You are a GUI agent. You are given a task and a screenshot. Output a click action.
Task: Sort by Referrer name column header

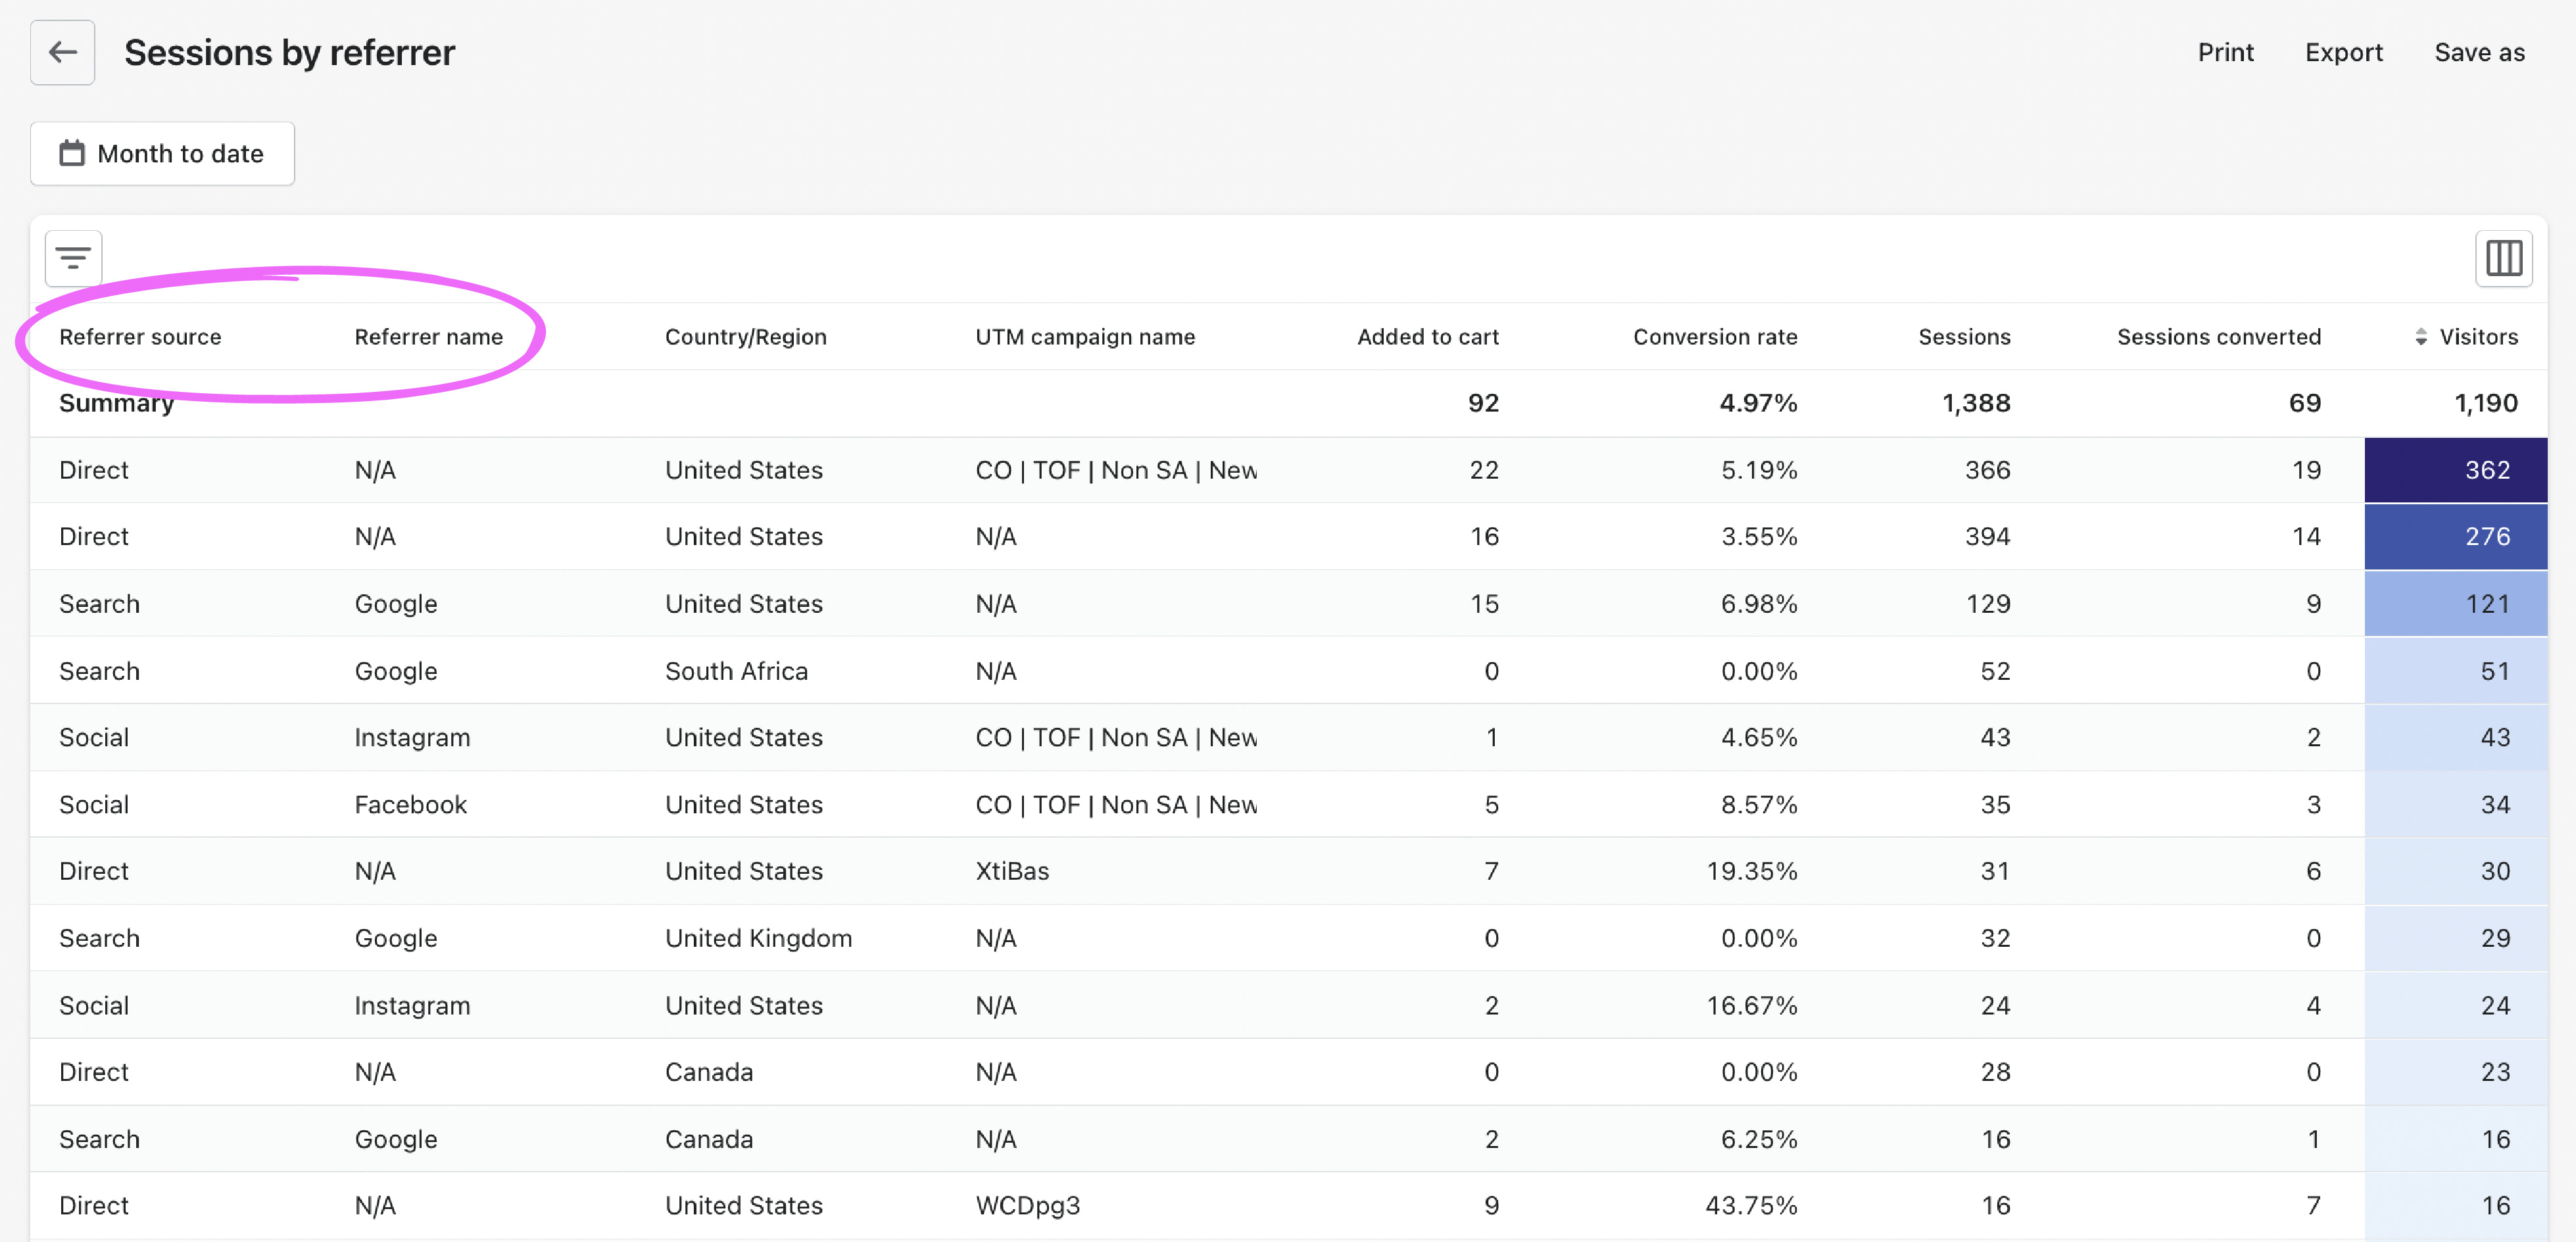(x=428, y=337)
